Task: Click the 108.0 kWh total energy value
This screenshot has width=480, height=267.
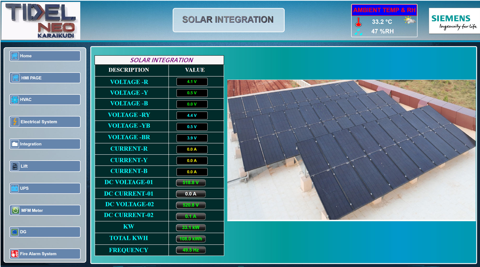Action: pos(191,239)
